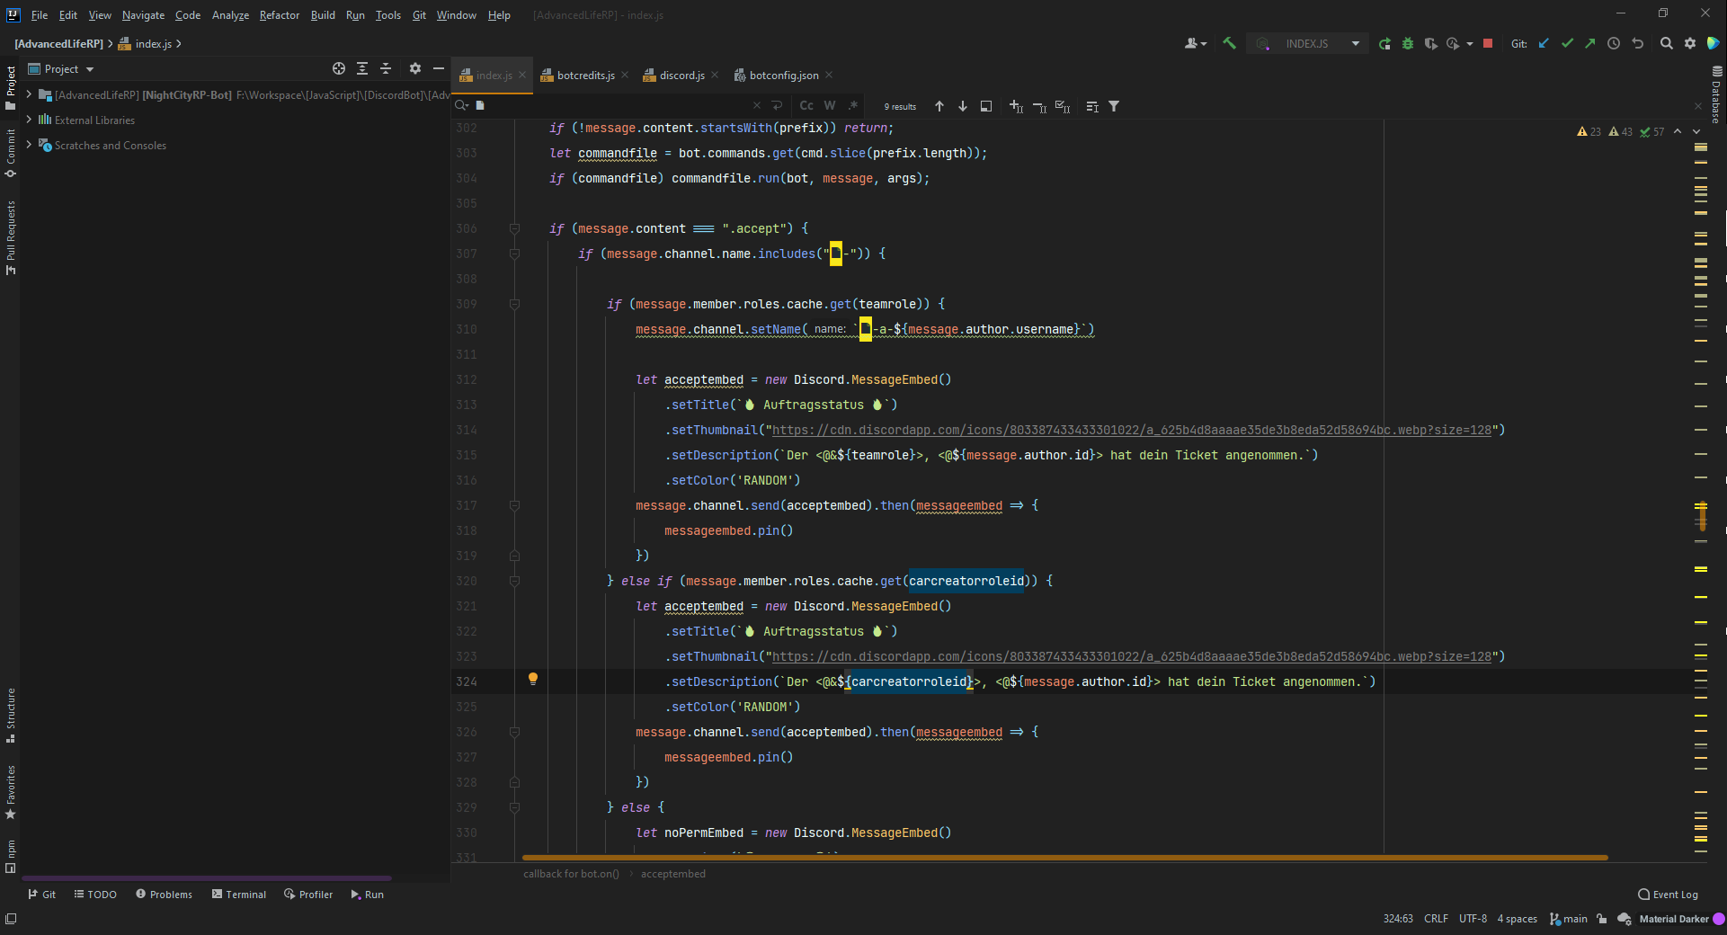Click Git update project blue arrow
1727x935 pixels.
coord(1544,43)
